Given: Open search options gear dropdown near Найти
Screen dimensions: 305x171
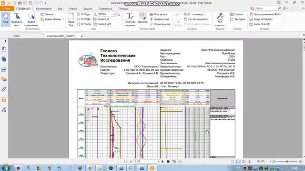Looking at the screenshot, I should click(285, 9).
